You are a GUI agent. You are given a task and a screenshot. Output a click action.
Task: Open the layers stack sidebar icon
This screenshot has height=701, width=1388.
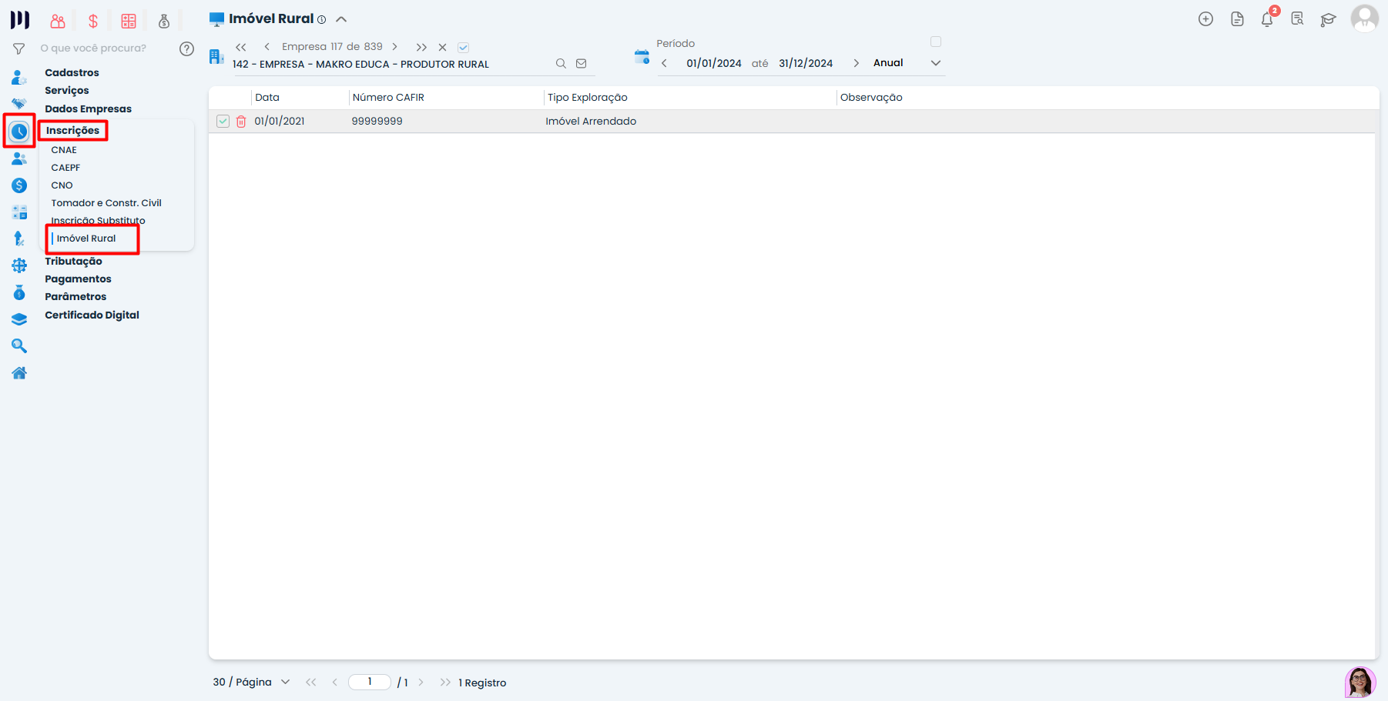pyautogui.click(x=19, y=319)
